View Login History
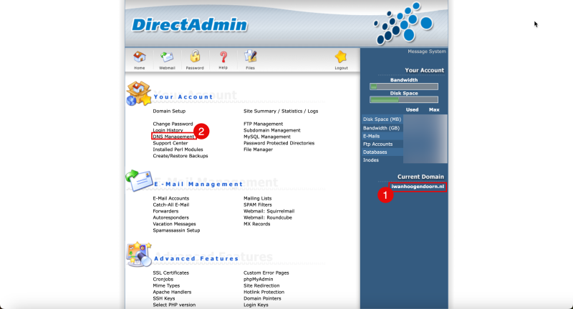The height and width of the screenshot is (309, 573). [x=168, y=130]
